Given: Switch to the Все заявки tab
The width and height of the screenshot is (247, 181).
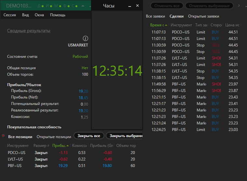Looking at the screenshot, I should [155, 16].
